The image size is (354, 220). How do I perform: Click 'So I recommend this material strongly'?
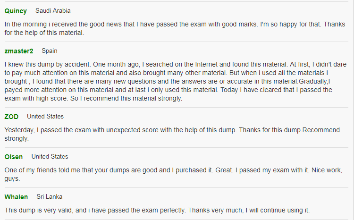[126, 99]
